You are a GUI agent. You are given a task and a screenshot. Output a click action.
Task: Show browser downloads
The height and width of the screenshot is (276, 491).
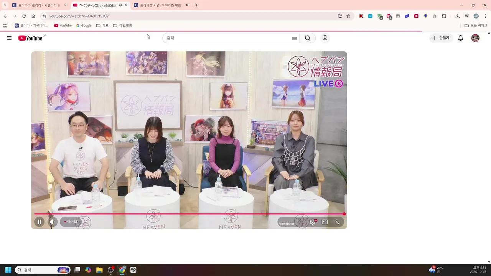458,16
